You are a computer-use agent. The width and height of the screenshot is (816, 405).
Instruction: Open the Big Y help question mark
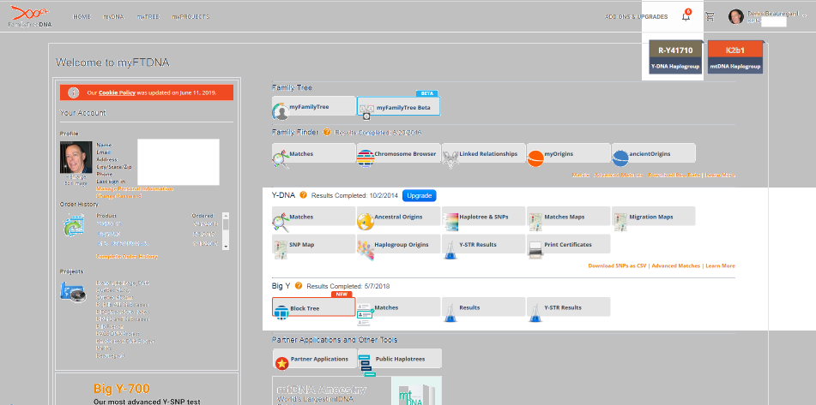coord(299,286)
